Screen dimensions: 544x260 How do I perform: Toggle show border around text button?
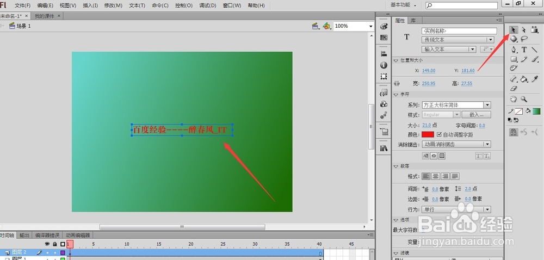(x=442, y=156)
